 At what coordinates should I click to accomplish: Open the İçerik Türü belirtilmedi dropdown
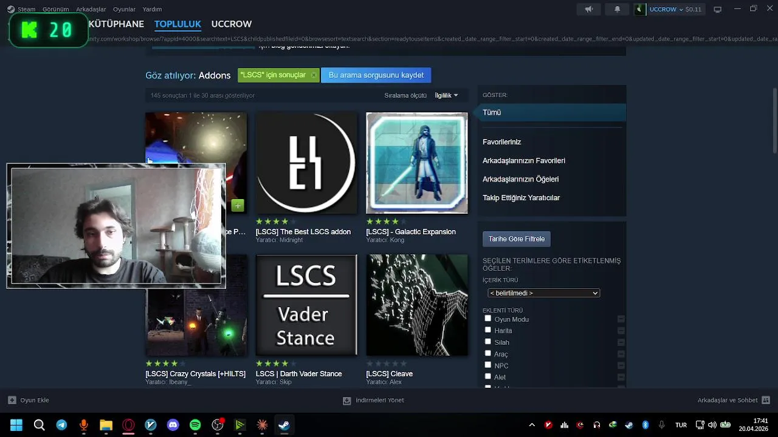pyautogui.click(x=543, y=293)
